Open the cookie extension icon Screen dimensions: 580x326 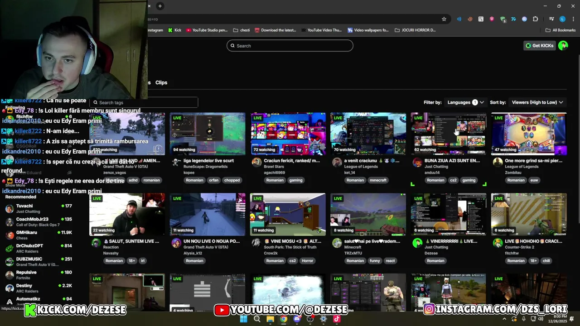pyautogui.click(x=470, y=19)
